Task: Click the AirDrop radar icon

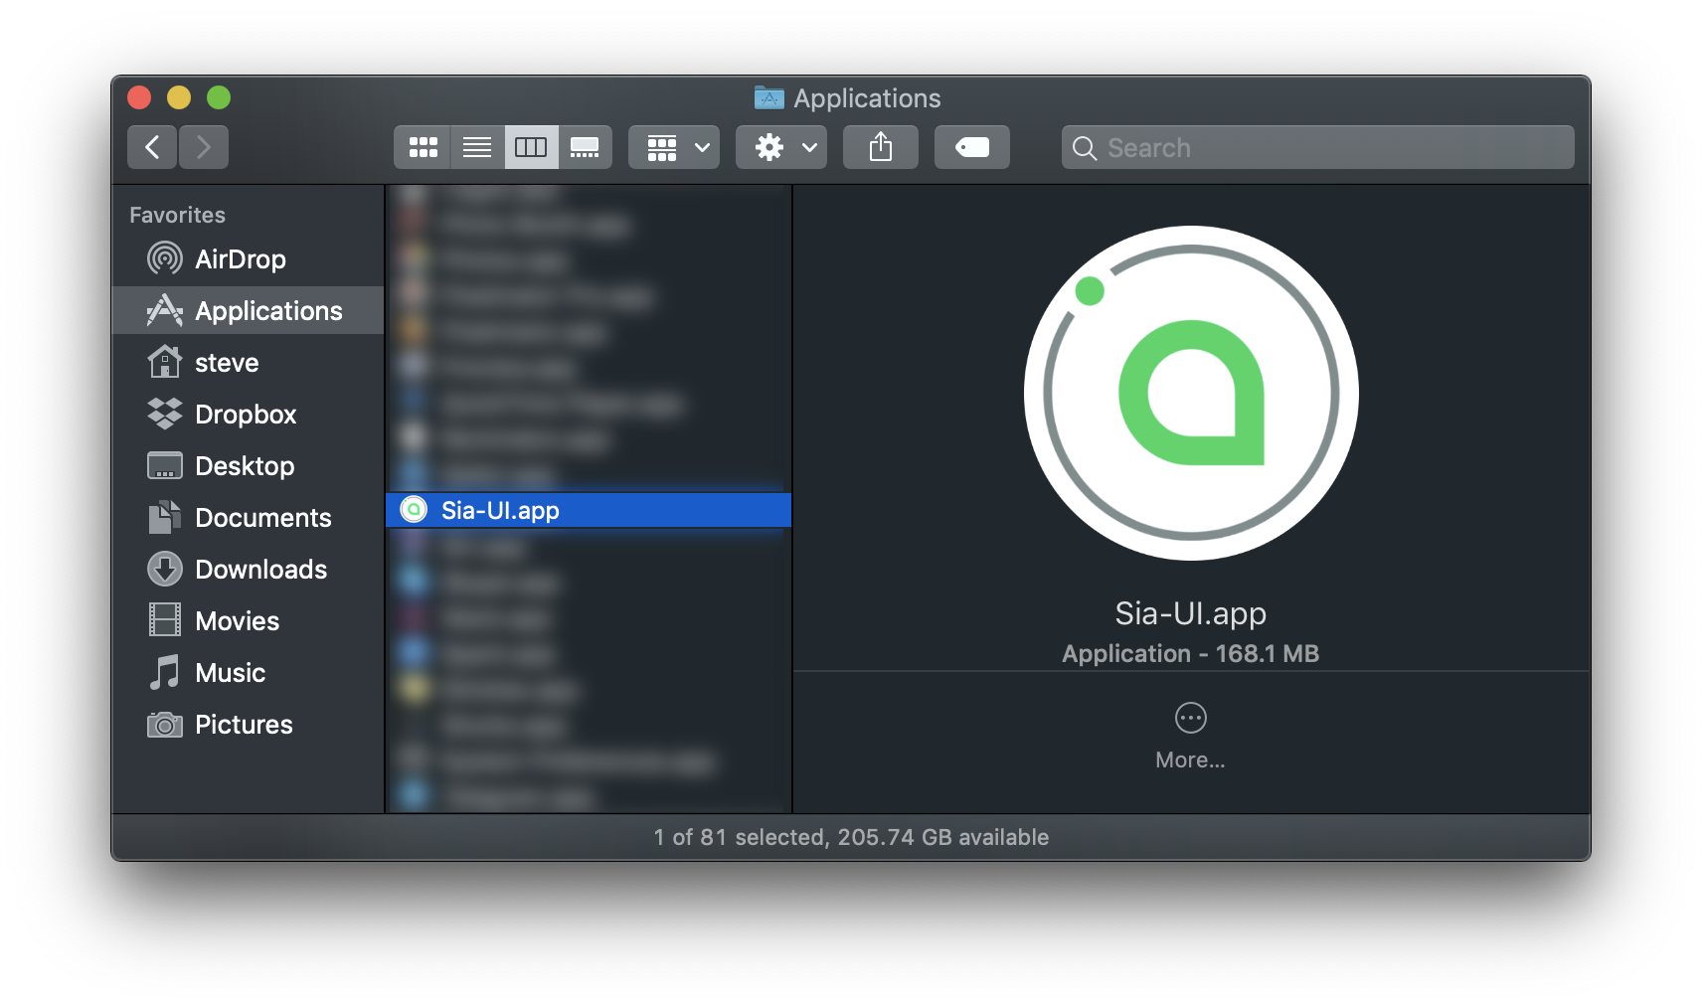Action: point(164,258)
